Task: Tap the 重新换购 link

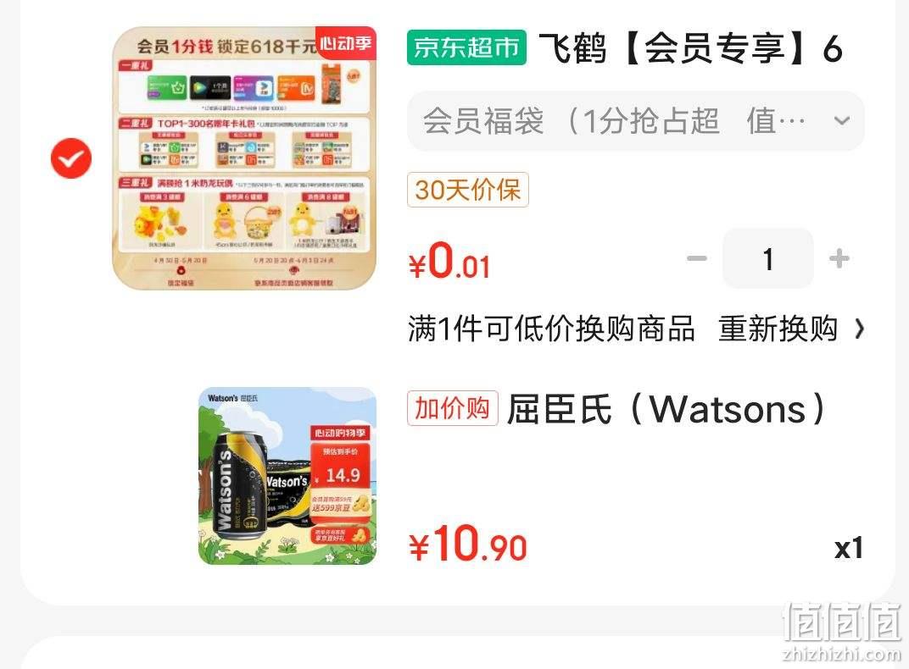Action: 778,329
